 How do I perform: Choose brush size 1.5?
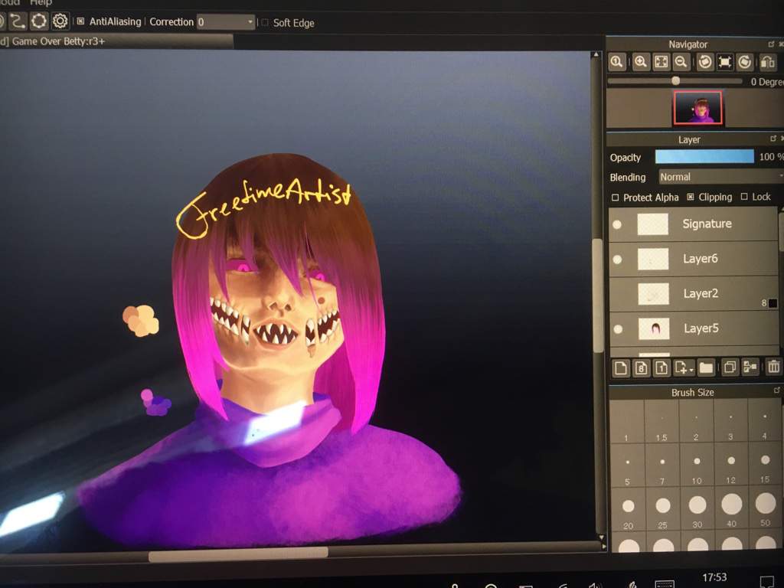pyautogui.click(x=661, y=421)
